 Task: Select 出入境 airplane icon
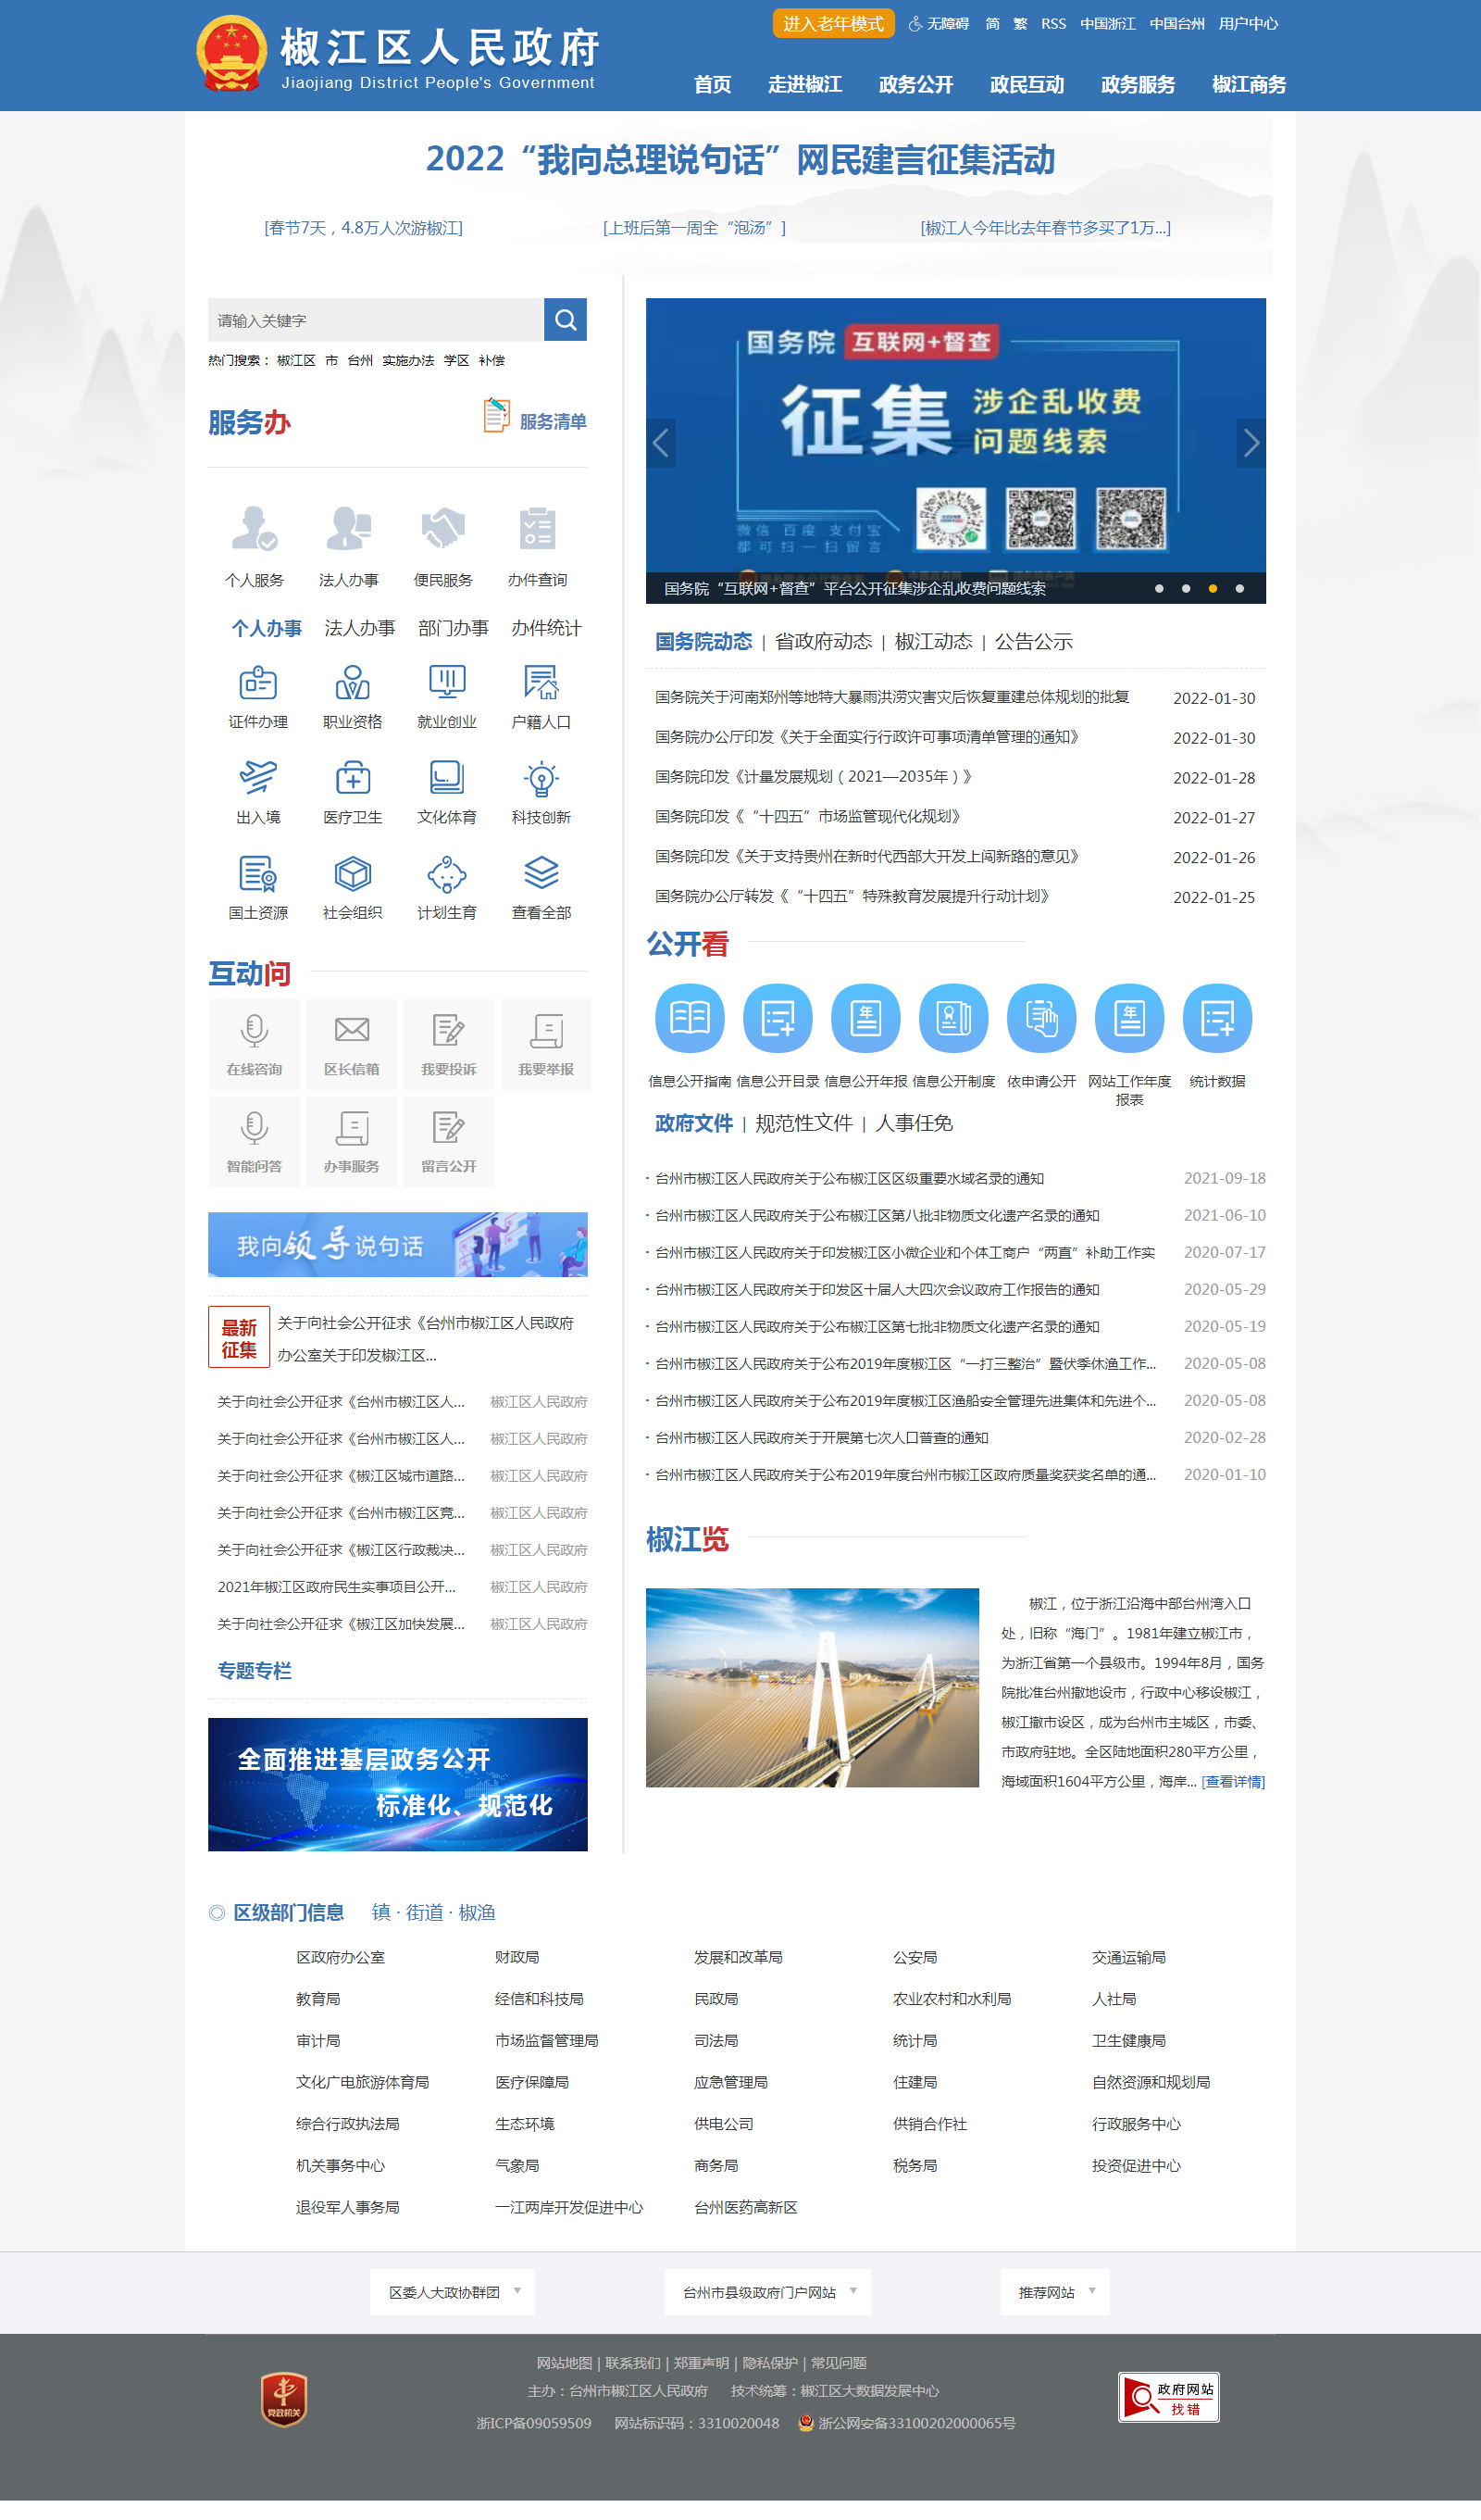click(258, 779)
